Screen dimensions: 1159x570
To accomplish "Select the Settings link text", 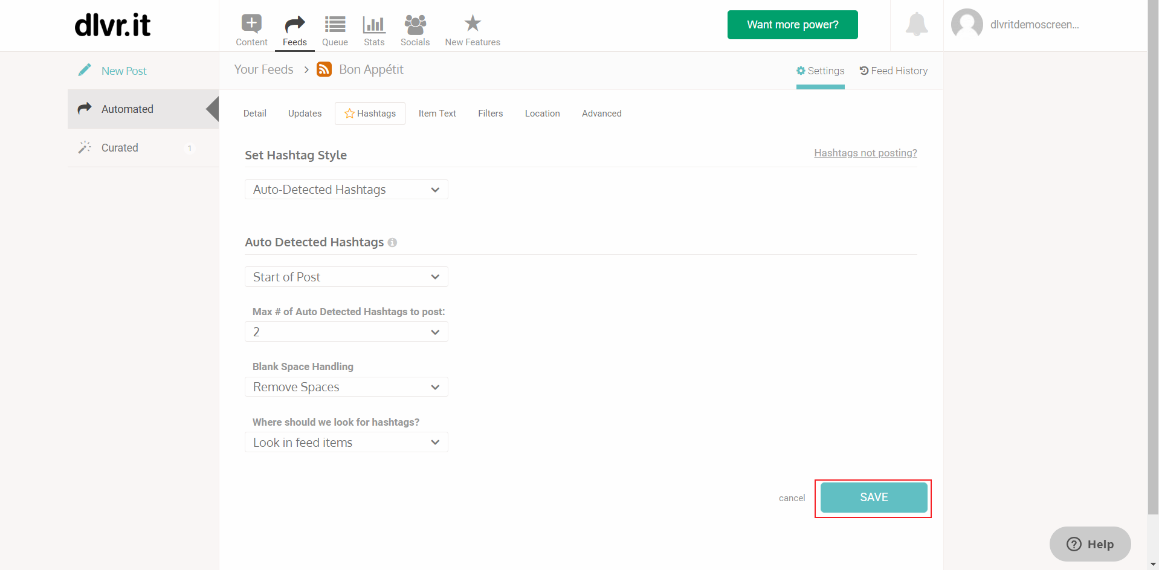I will [826, 71].
